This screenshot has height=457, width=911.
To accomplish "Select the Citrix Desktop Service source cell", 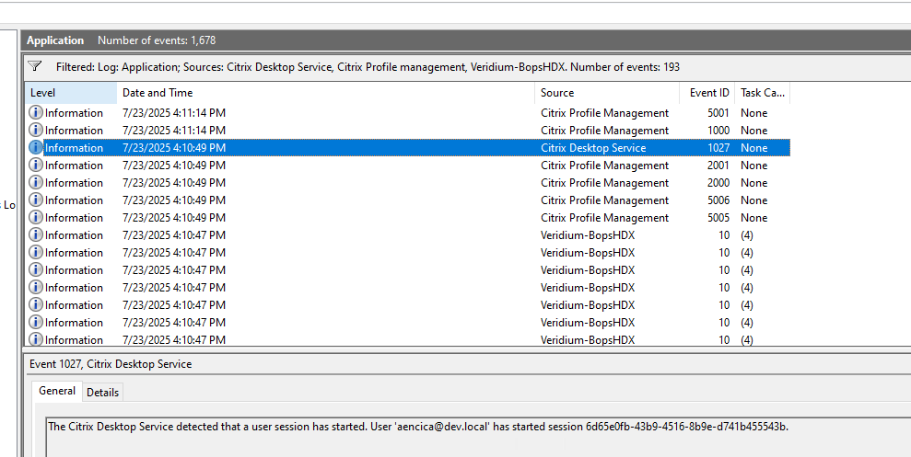I will tap(593, 148).
